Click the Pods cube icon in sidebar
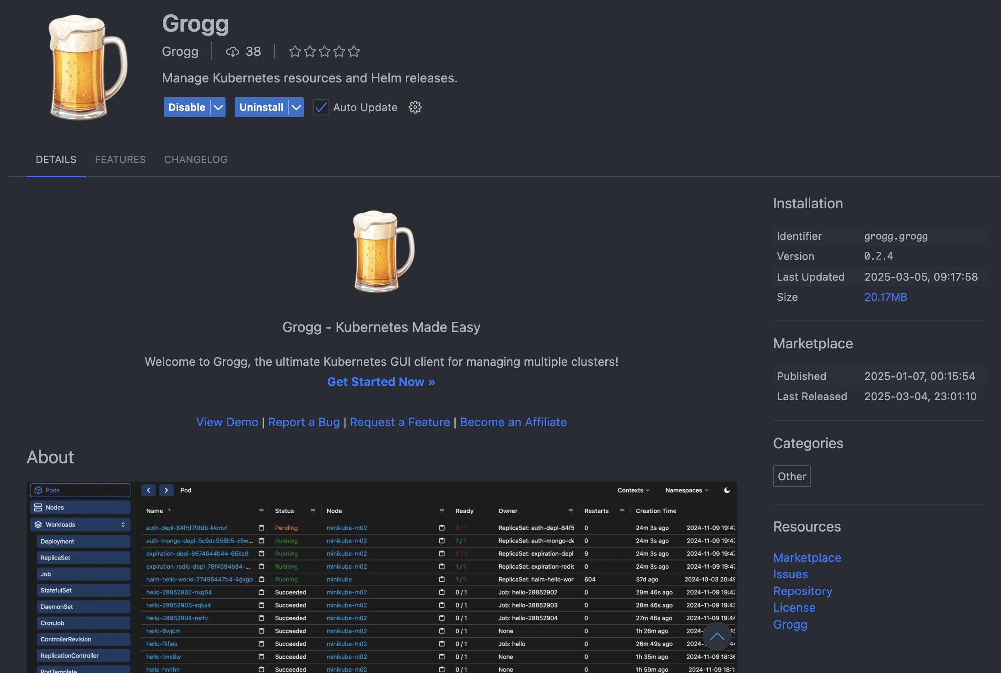 pyautogui.click(x=38, y=490)
